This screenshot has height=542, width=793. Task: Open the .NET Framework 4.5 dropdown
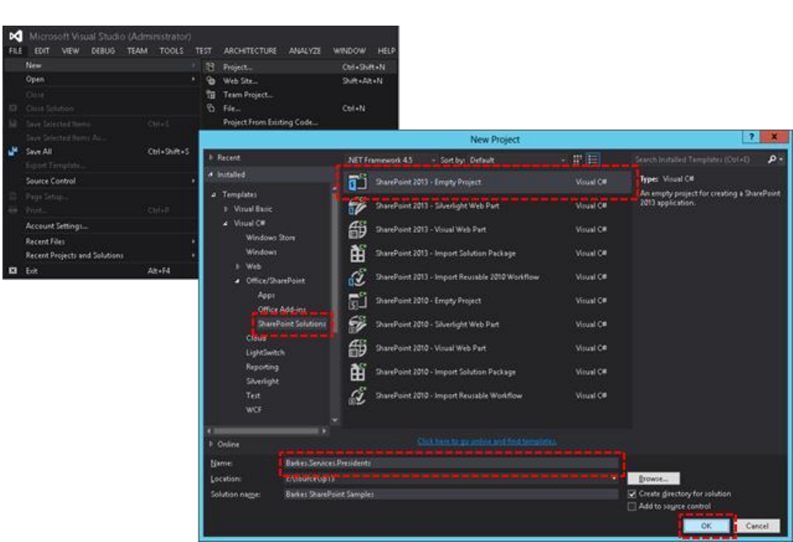pyautogui.click(x=390, y=160)
